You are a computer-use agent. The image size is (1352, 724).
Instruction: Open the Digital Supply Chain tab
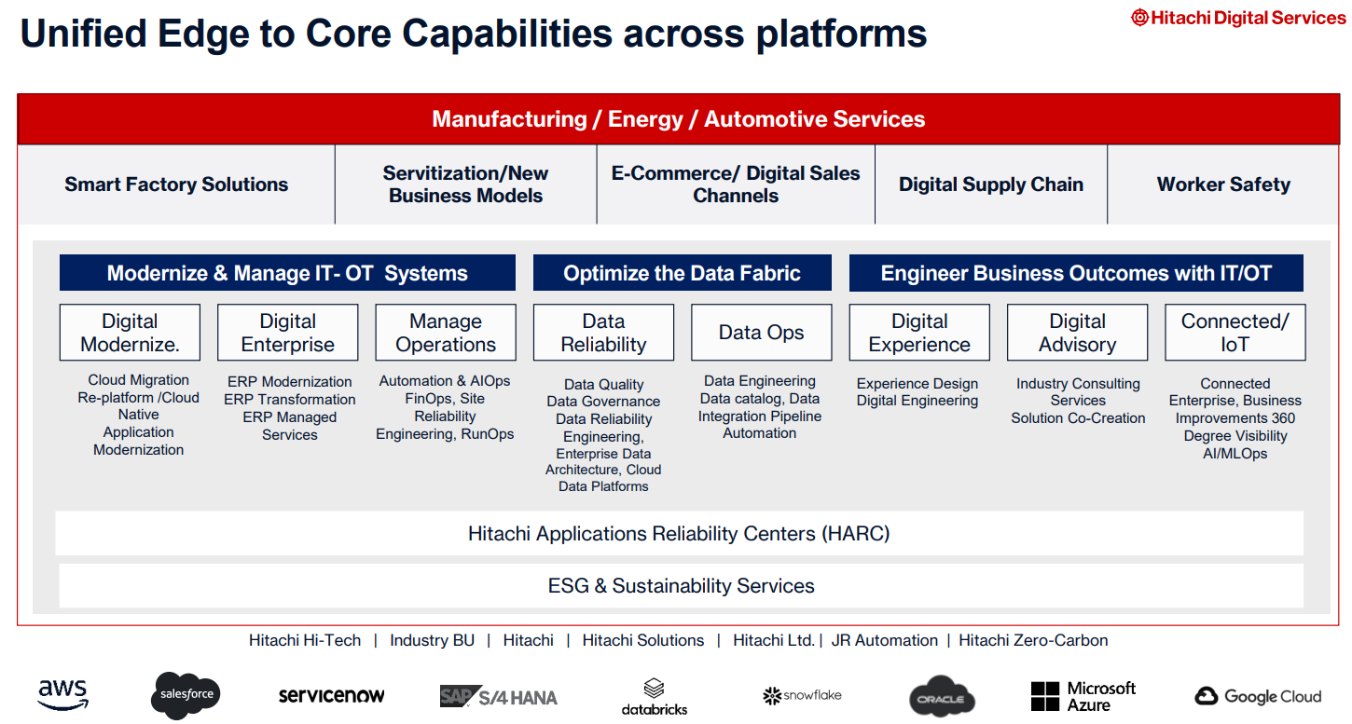click(990, 184)
